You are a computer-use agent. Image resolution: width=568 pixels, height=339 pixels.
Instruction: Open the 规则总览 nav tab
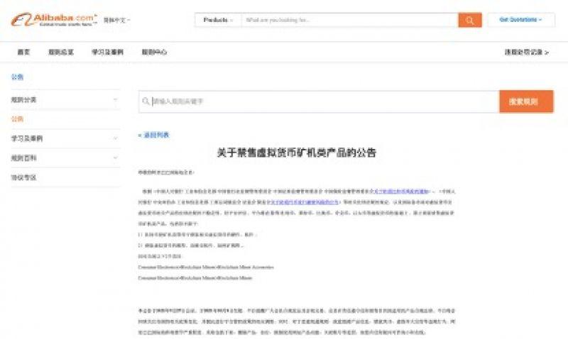coord(61,52)
